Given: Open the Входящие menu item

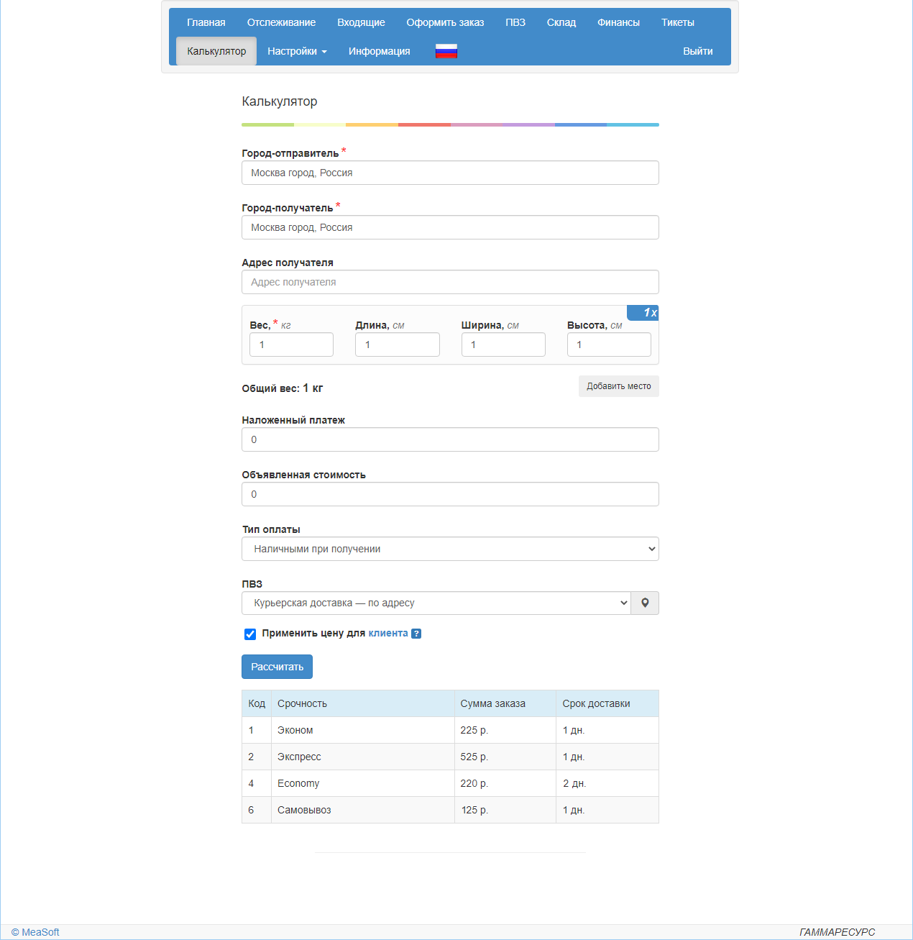Looking at the screenshot, I should [361, 22].
